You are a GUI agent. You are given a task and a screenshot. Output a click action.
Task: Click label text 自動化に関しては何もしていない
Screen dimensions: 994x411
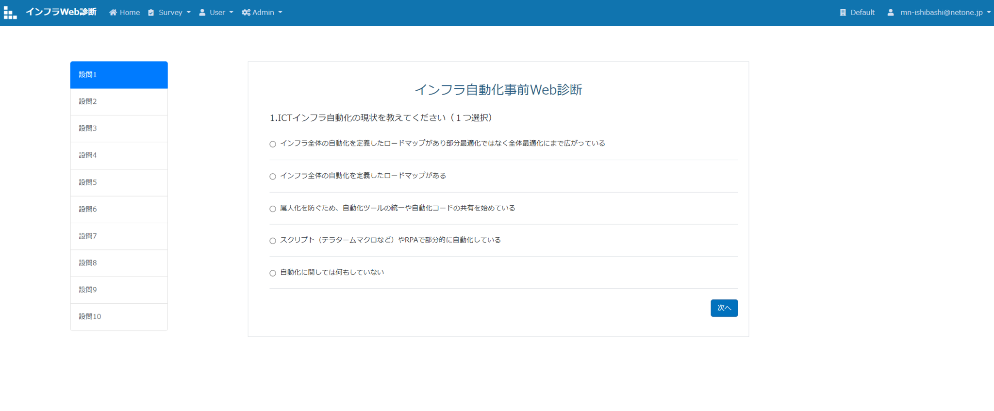(x=332, y=272)
